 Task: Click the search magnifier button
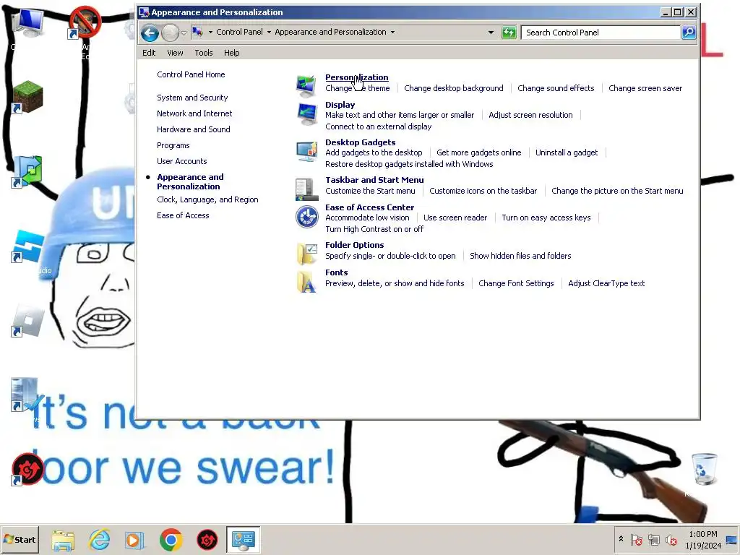[x=689, y=33]
